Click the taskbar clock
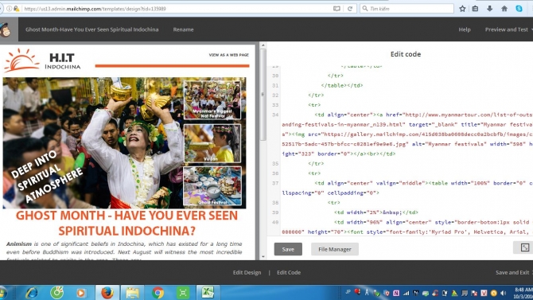 coord(523,293)
